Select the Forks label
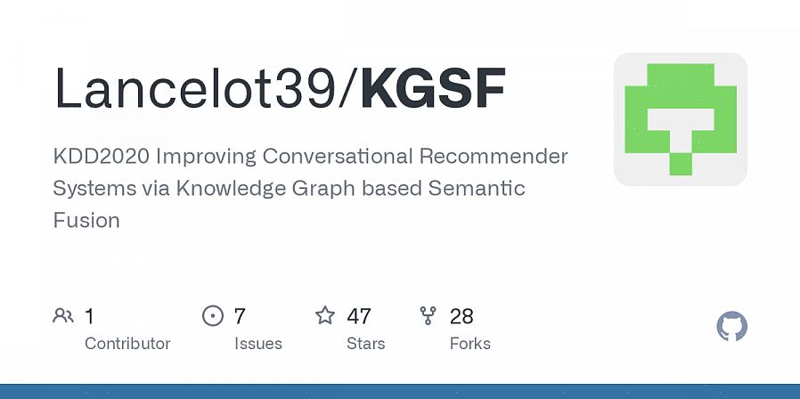800x399 pixels. coord(470,343)
